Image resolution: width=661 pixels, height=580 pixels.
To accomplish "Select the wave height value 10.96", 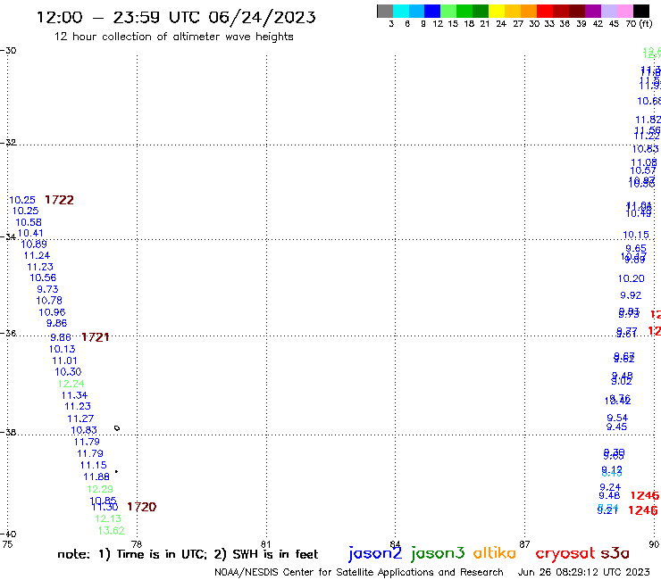I will (x=52, y=312).
